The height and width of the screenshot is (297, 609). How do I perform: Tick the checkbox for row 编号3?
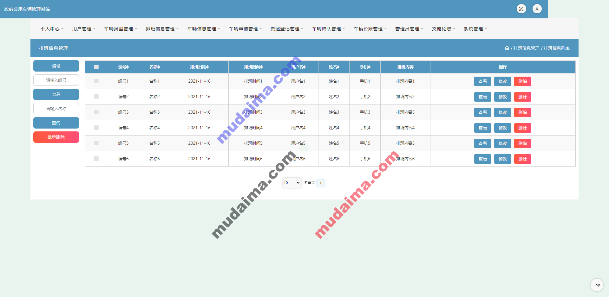[x=96, y=112]
